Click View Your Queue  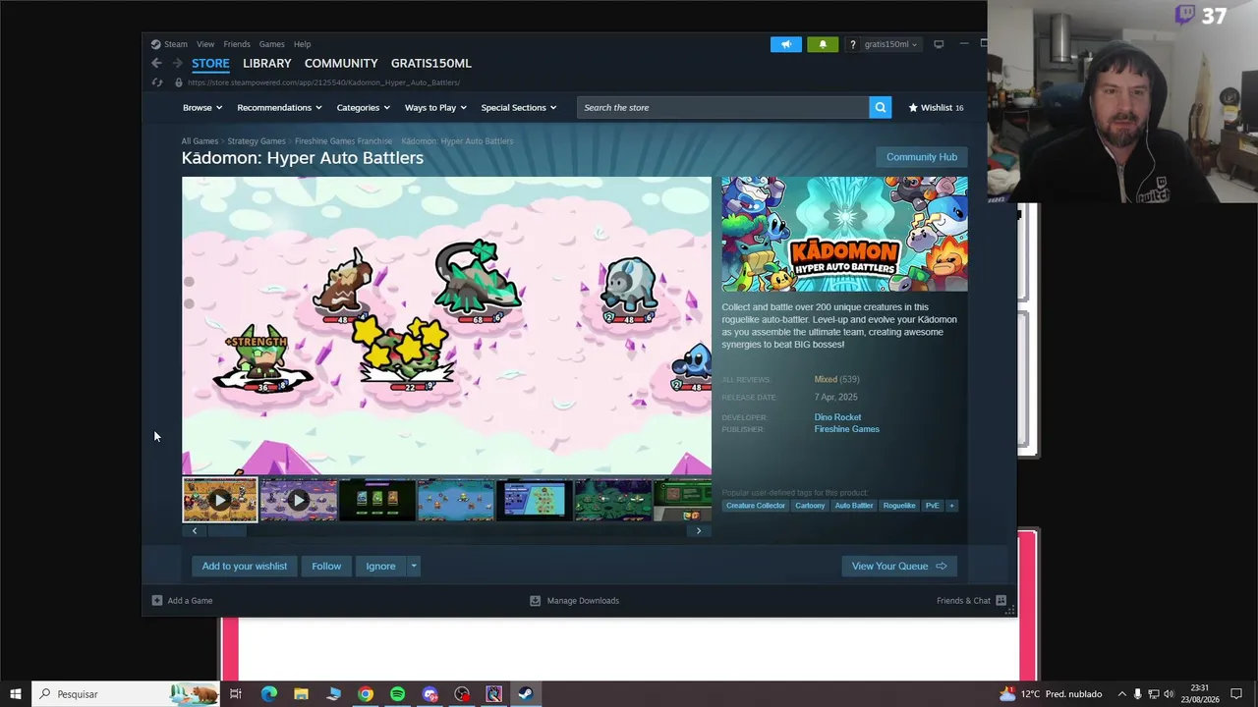tap(899, 566)
